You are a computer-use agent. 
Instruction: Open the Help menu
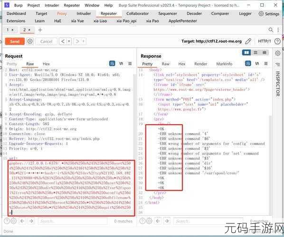(x=108, y=5)
